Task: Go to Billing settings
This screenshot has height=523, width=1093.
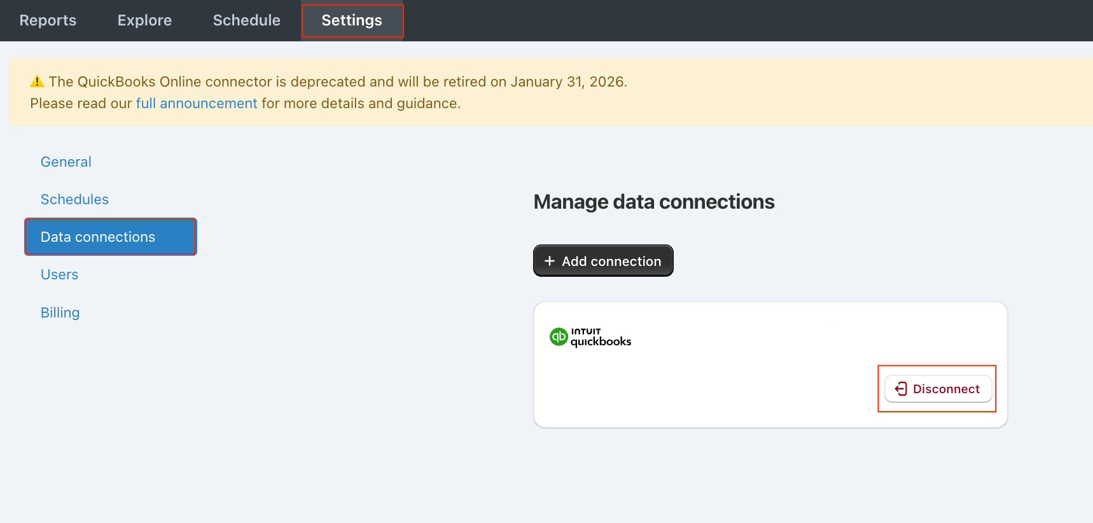Action: pos(60,313)
